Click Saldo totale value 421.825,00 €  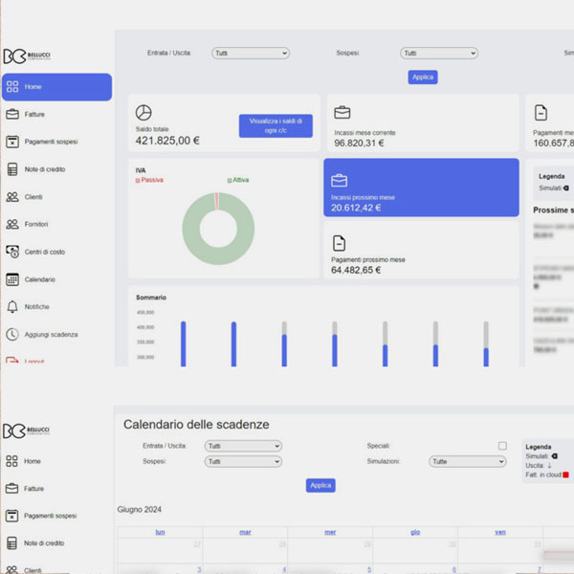pyautogui.click(x=167, y=141)
